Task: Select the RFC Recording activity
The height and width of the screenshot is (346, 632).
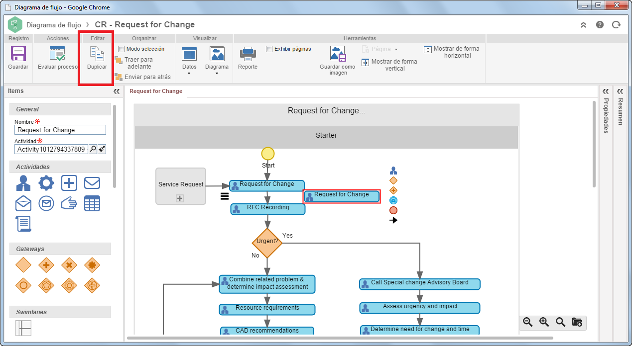Action: tap(268, 209)
